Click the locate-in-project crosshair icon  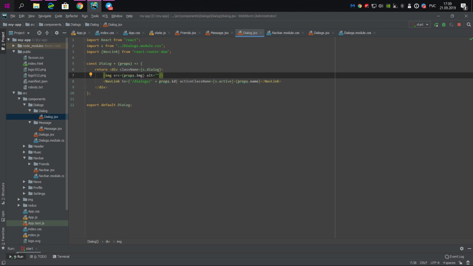[x=39, y=33]
